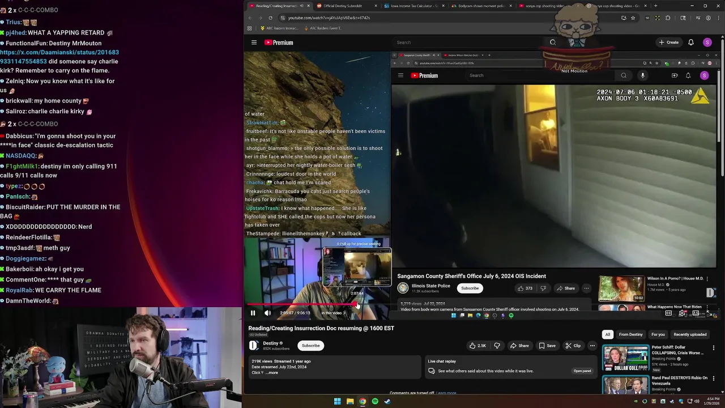The width and height of the screenshot is (725, 408).
Task: Go back in Chrome navigation
Action: 250,18
